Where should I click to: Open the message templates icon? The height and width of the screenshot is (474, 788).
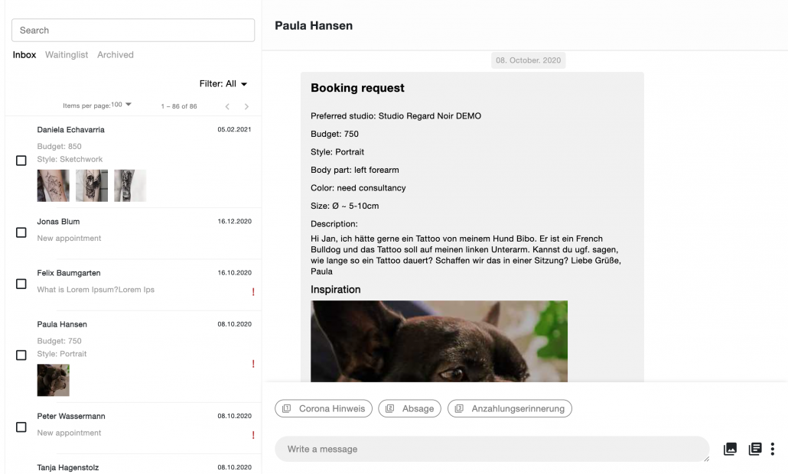pyautogui.click(x=754, y=450)
